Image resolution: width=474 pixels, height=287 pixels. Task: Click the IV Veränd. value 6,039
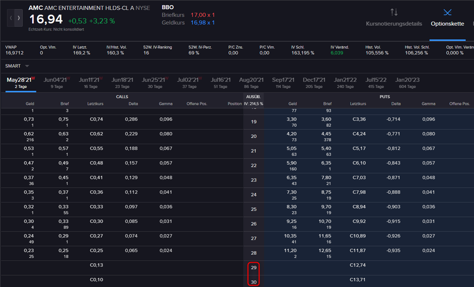click(337, 53)
